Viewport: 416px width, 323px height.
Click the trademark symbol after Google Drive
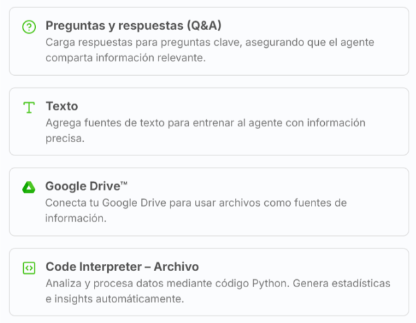(124, 183)
